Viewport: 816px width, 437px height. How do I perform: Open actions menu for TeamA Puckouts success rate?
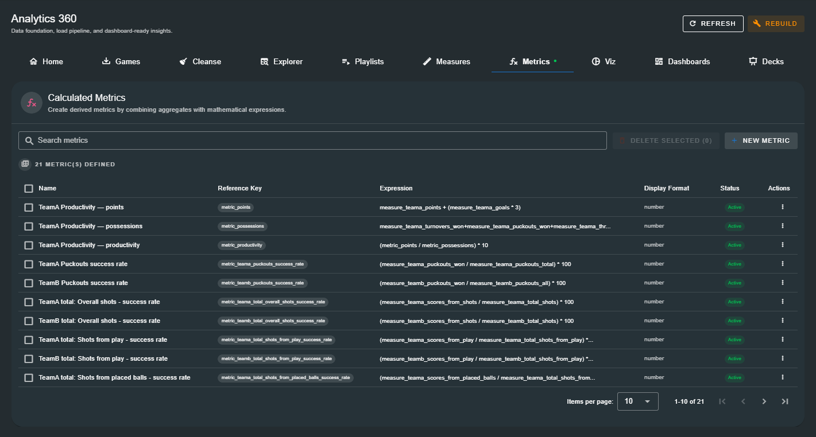[x=782, y=264]
